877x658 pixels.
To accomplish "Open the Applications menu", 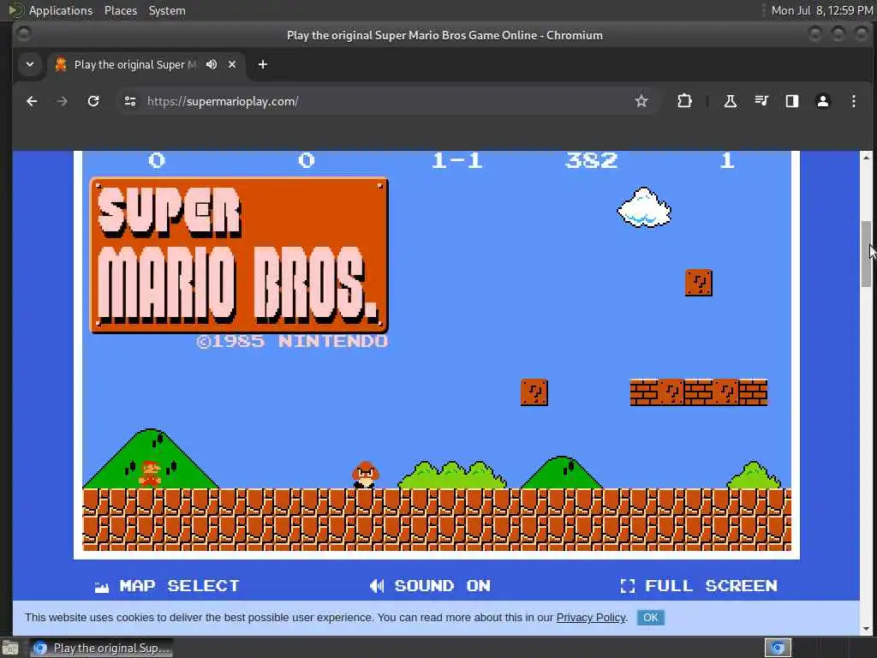I will click(x=61, y=10).
